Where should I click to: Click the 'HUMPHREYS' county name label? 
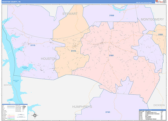[82, 107]
